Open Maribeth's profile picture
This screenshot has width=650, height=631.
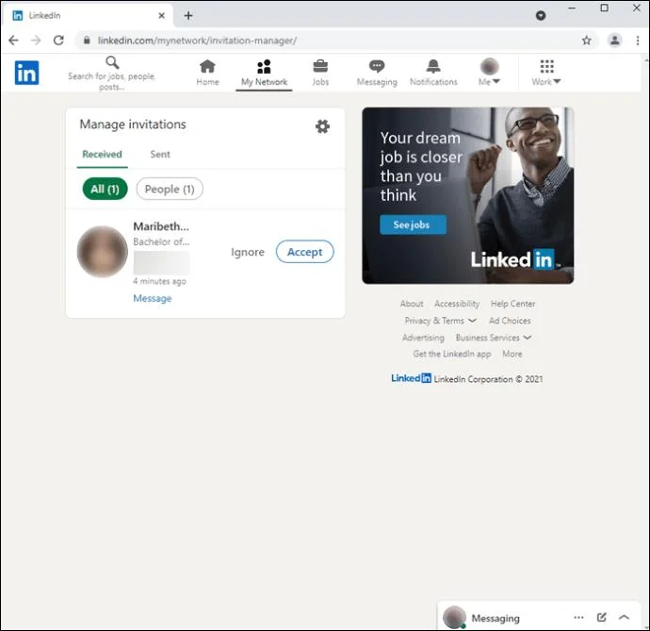pos(103,252)
